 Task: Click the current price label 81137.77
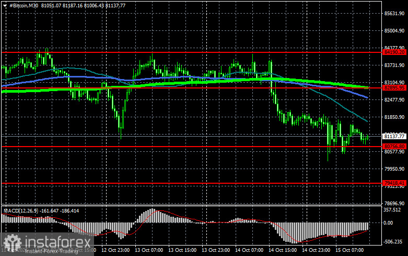click(x=394, y=136)
